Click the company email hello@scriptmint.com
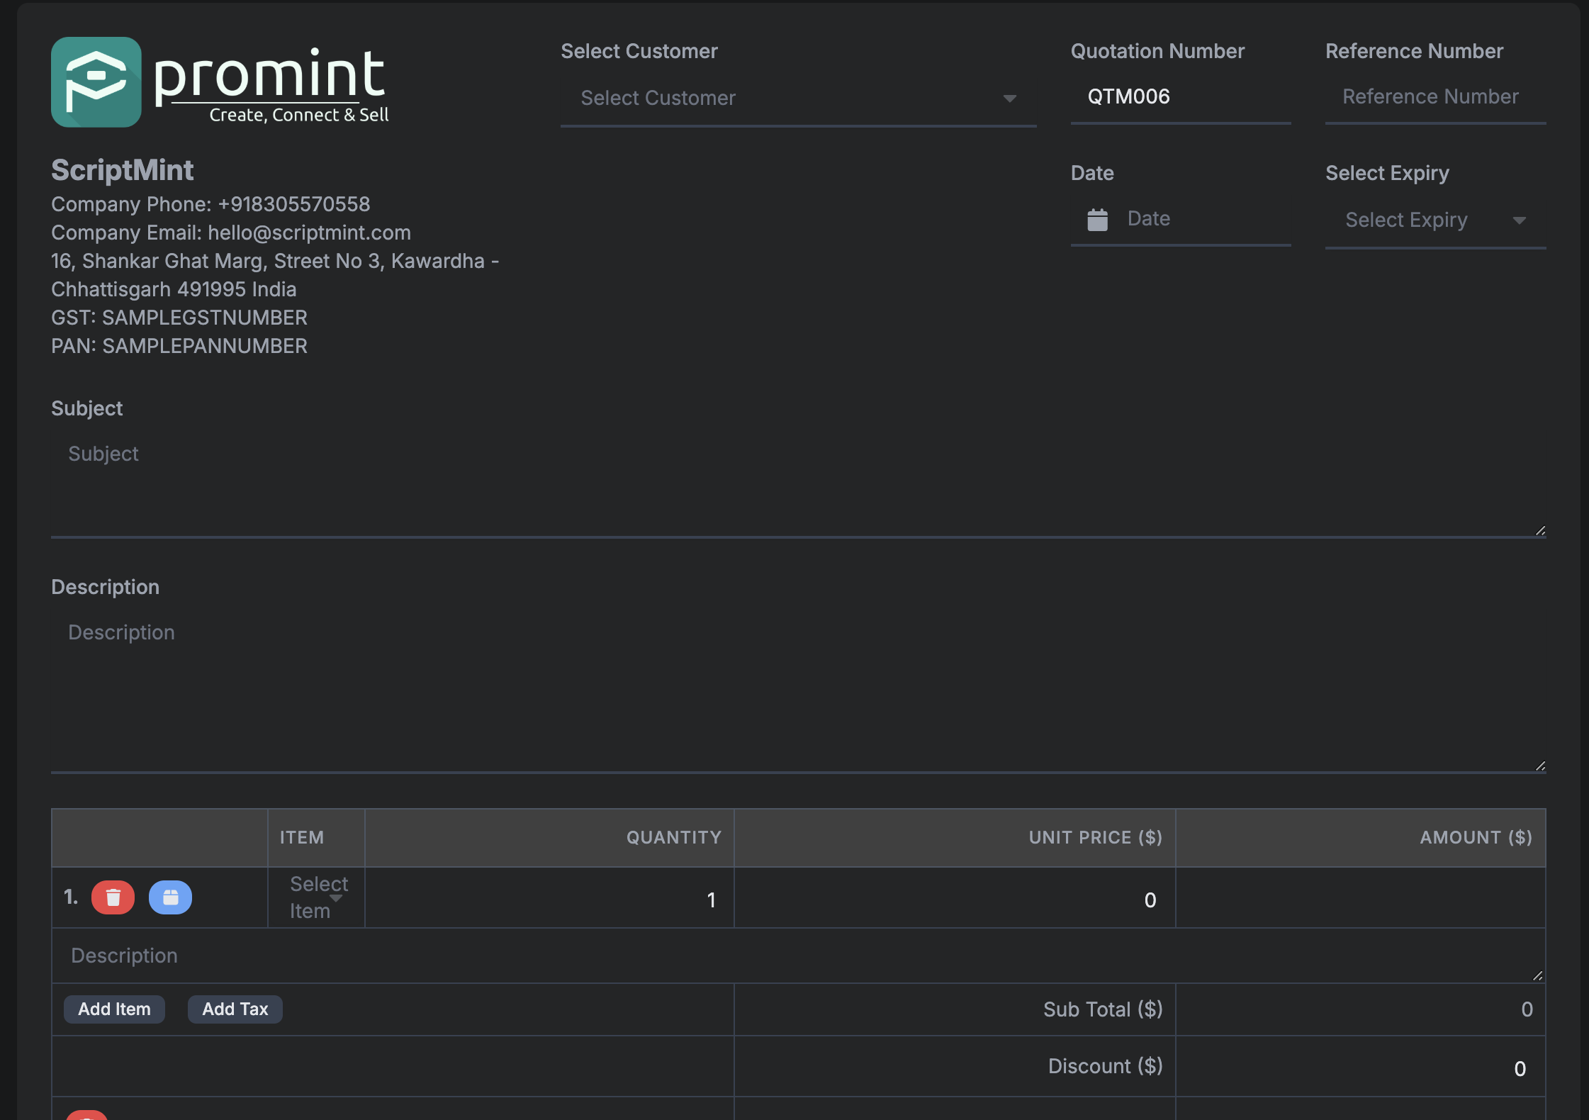Viewport: 1589px width, 1120px height. click(x=309, y=233)
